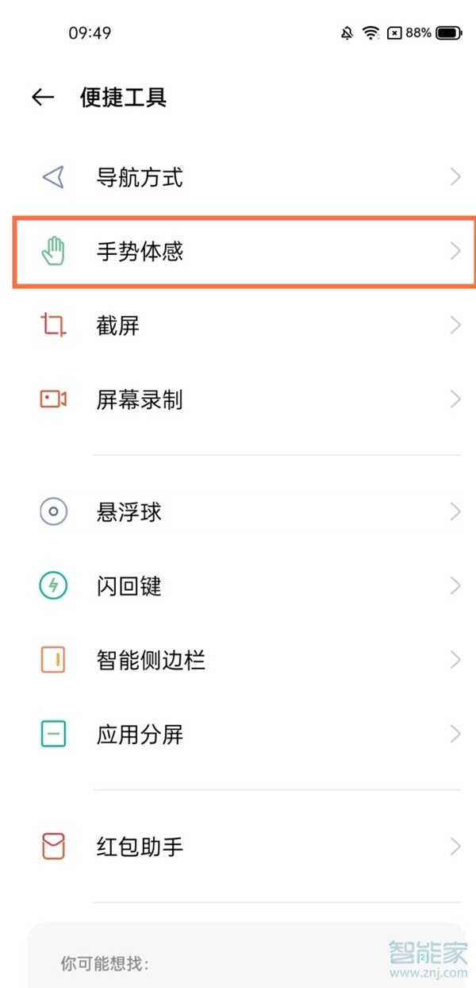
Task: Open 智能侧边栏 settings entry
Action: click(151, 660)
